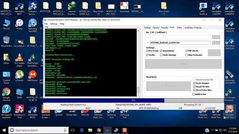Open the Octoplus Samsung desktop shortcut
Screen dimensions: 239x134
pyautogui.click(x=32, y=8)
